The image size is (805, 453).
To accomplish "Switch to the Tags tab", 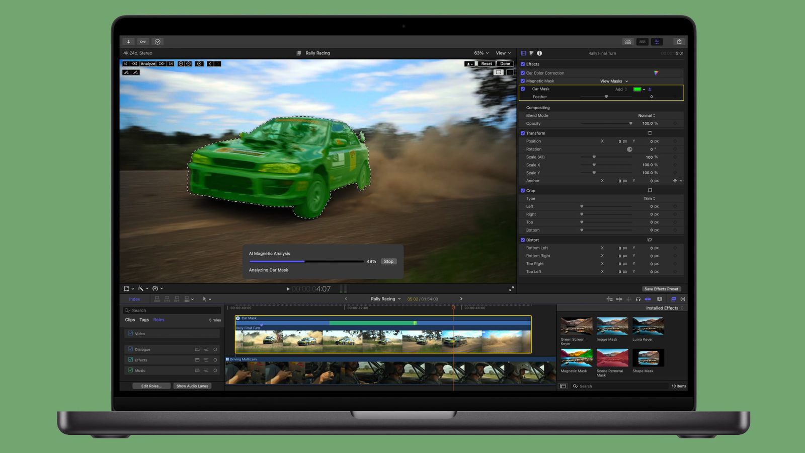I will [x=144, y=320].
